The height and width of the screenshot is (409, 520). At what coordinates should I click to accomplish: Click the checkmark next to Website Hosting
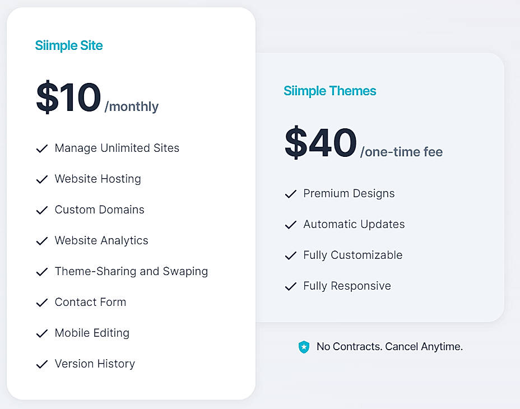click(x=42, y=179)
